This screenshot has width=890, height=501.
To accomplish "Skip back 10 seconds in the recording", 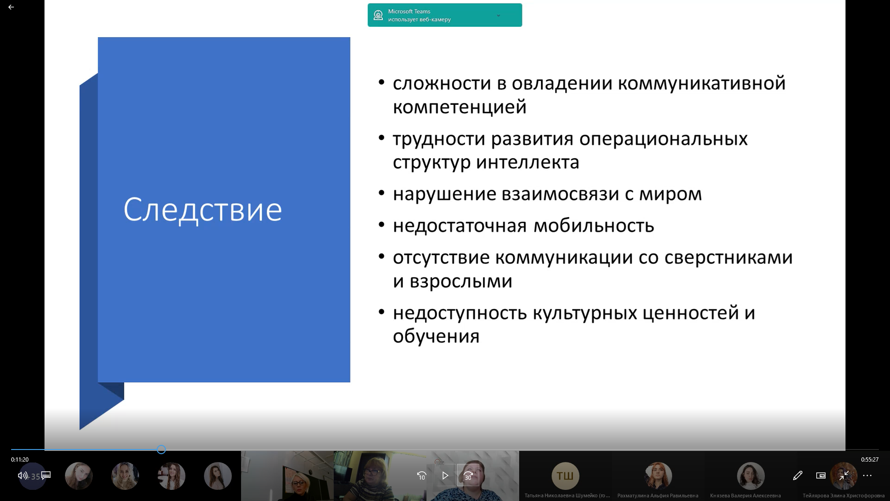I will point(421,475).
